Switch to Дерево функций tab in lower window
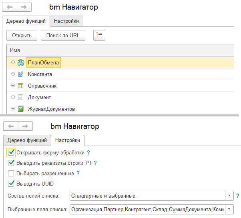This screenshot has width=241, height=218. 27,140
